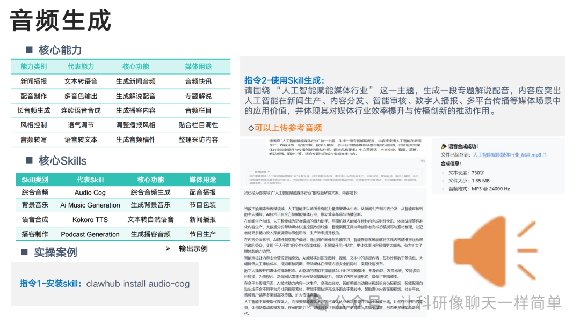The height and width of the screenshot is (326, 580).
Task: Click the 整理采访内容 cell
Action: pyautogui.click(x=198, y=139)
